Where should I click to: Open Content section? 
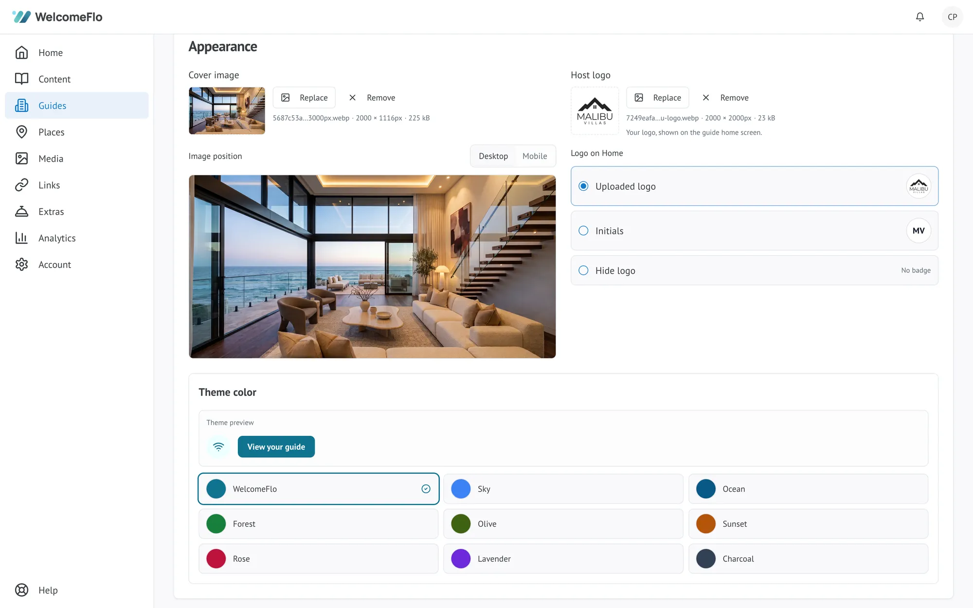click(x=54, y=79)
